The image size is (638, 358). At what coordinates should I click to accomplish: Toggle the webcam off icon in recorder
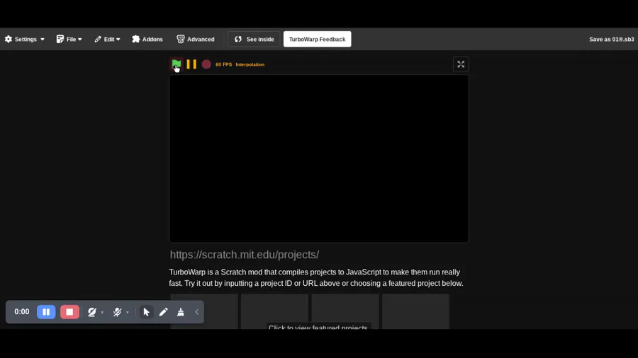(92, 312)
